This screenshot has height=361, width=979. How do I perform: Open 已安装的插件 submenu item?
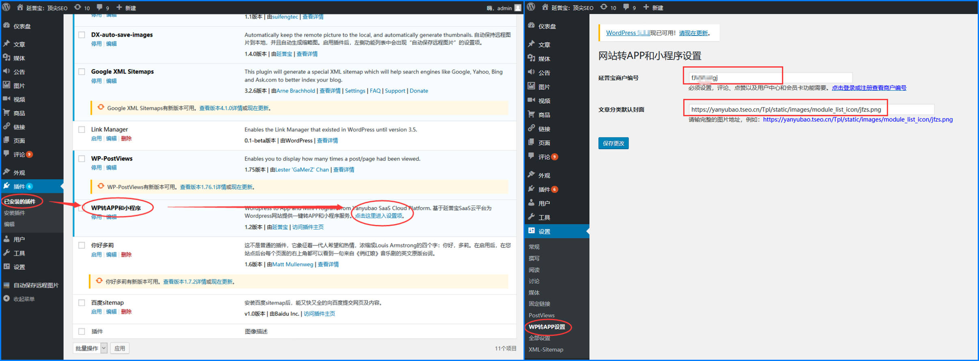coord(20,202)
